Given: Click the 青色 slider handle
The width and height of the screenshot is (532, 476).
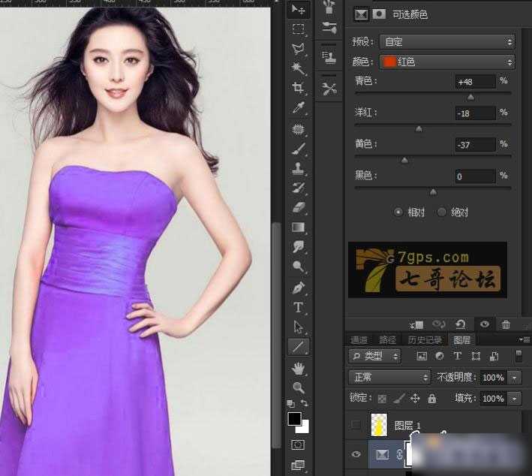Looking at the screenshot, I should (x=470, y=98).
